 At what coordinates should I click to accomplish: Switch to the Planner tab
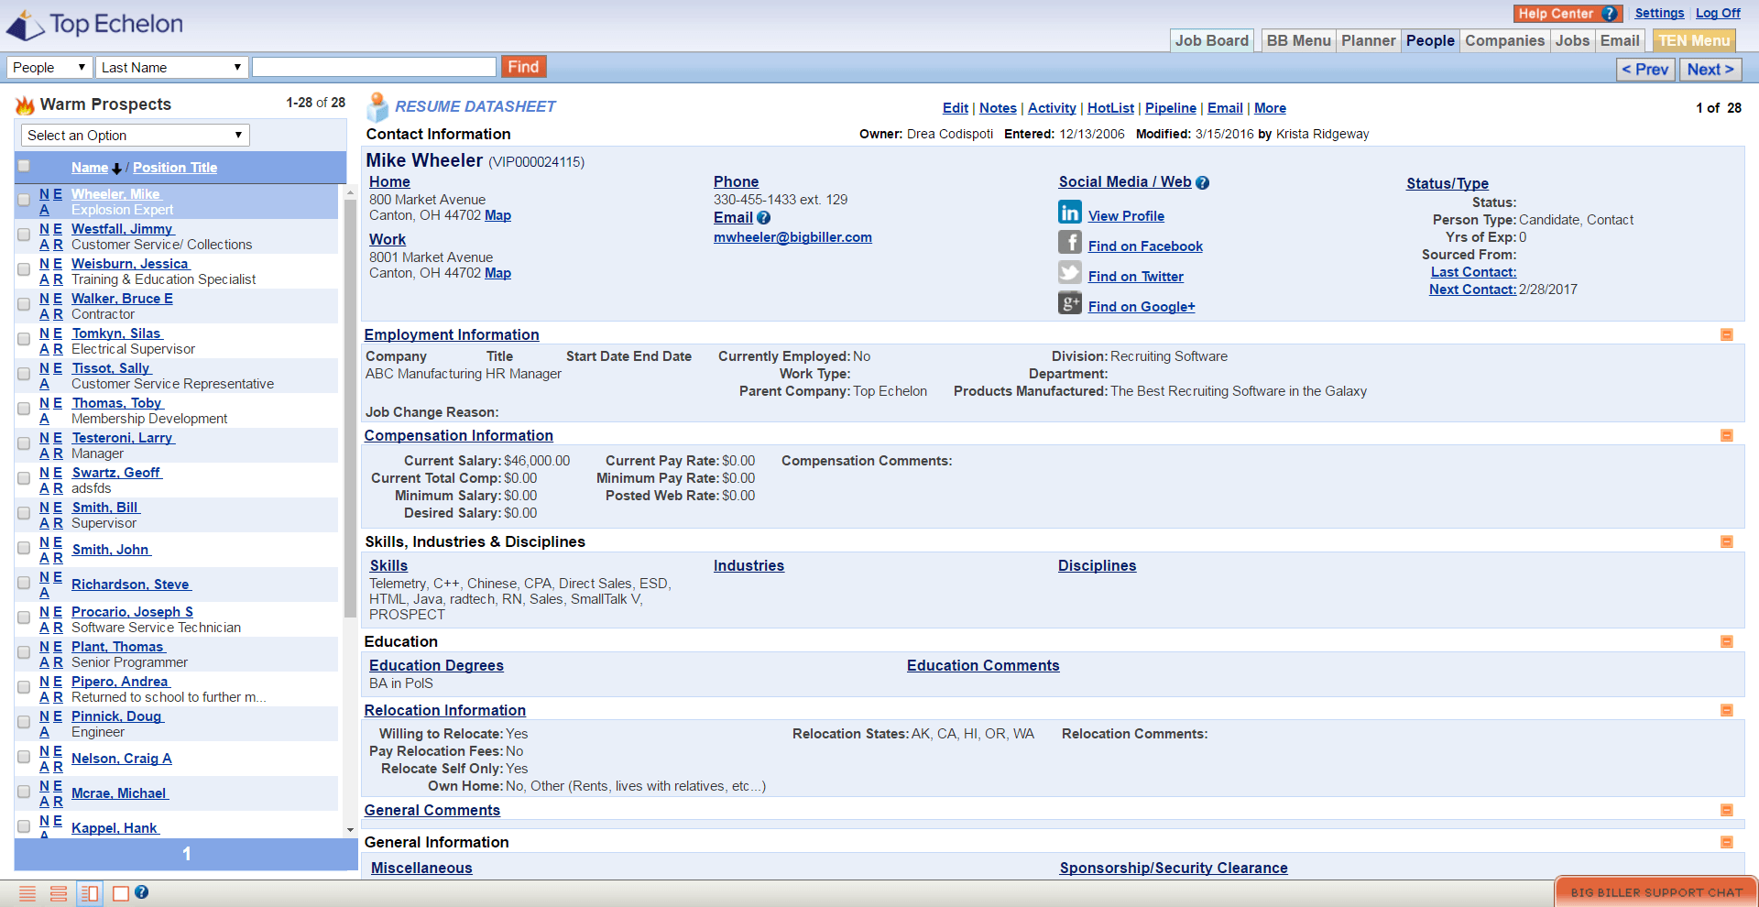coord(1368,41)
